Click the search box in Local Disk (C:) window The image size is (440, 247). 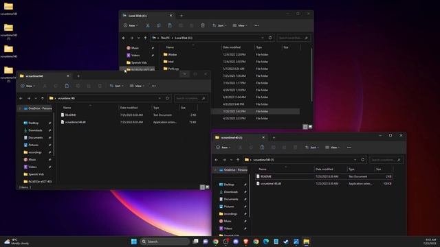click(294, 38)
